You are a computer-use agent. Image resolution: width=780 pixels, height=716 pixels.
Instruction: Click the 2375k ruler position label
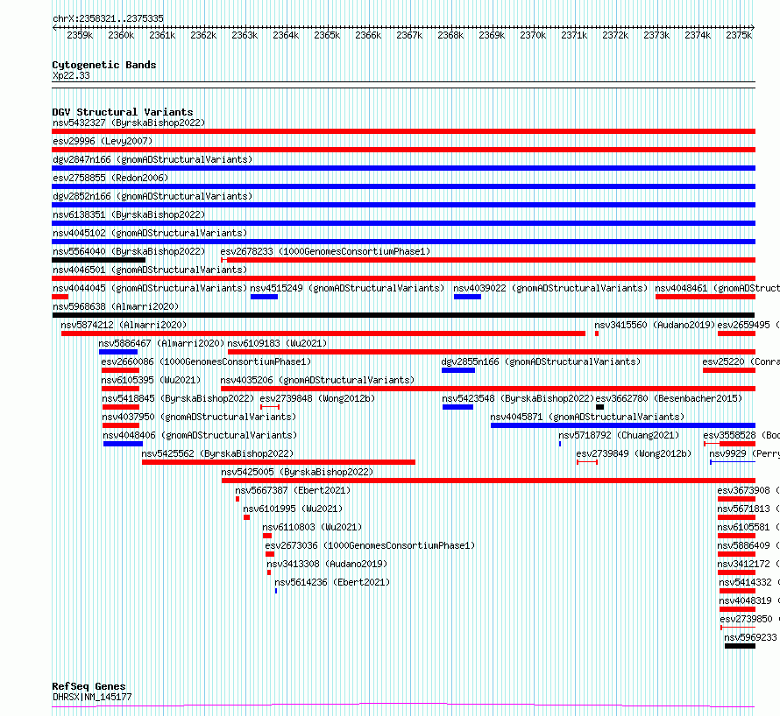[739, 35]
